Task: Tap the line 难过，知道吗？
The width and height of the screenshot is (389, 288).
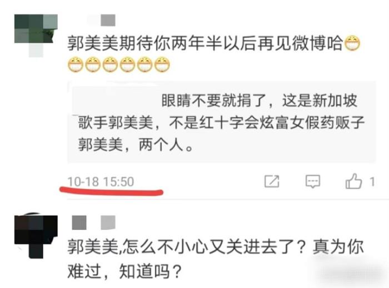Action: (124, 271)
